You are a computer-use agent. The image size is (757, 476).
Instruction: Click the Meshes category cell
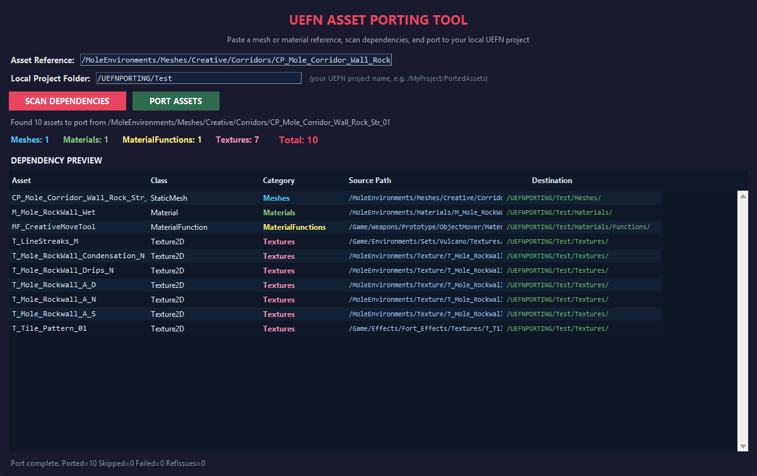click(x=276, y=198)
